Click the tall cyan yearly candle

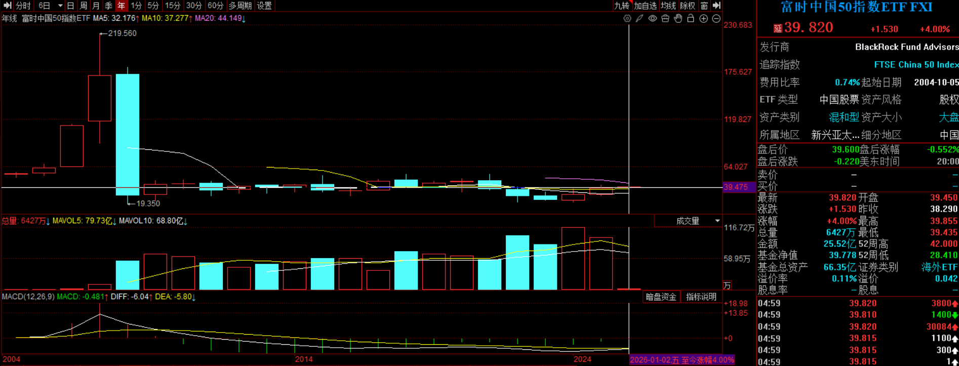128,134
